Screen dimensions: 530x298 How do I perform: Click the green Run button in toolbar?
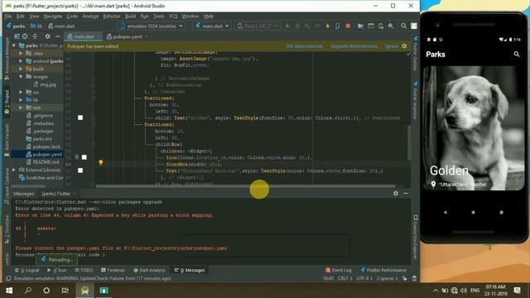pyautogui.click(x=287, y=26)
